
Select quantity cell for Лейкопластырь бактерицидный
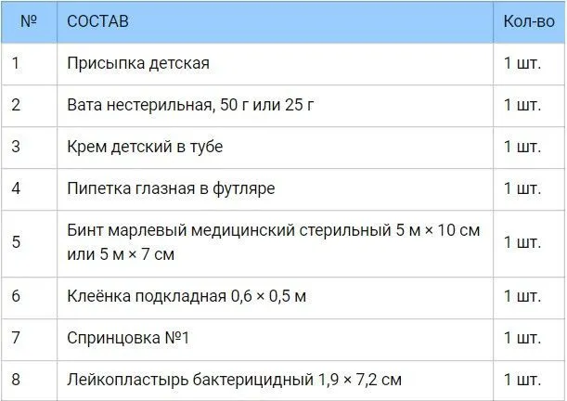tap(522, 380)
